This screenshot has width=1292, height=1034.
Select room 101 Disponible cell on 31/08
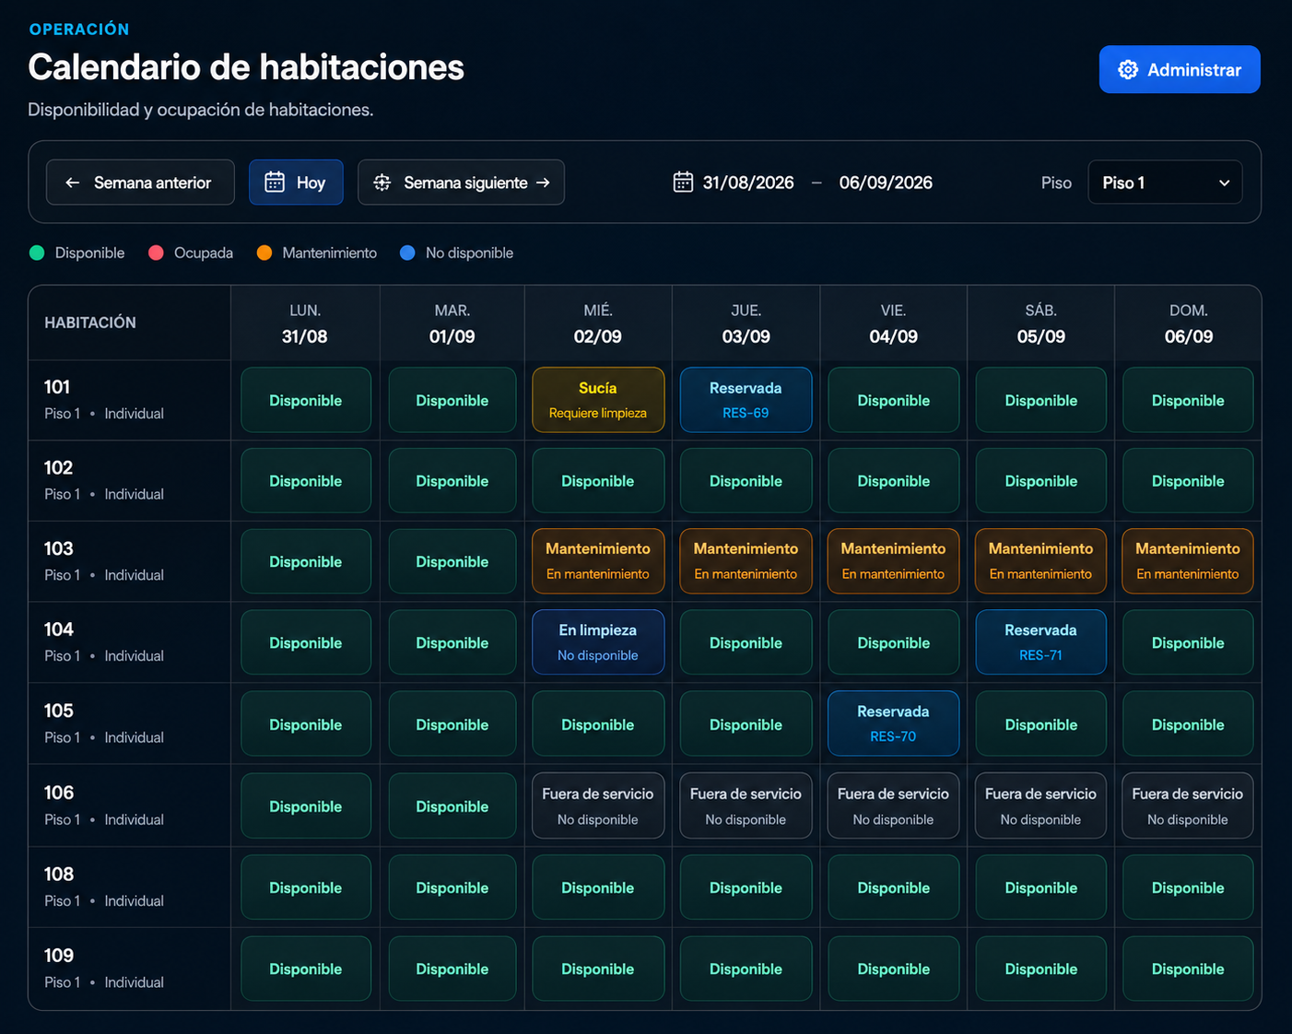tap(306, 400)
